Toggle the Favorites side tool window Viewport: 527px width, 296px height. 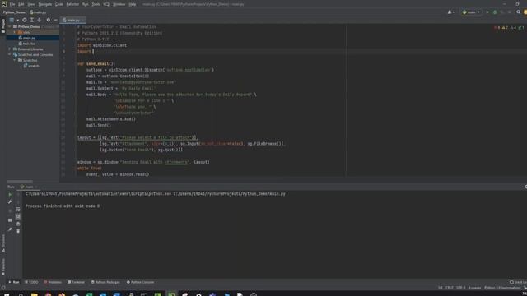click(x=3, y=266)
